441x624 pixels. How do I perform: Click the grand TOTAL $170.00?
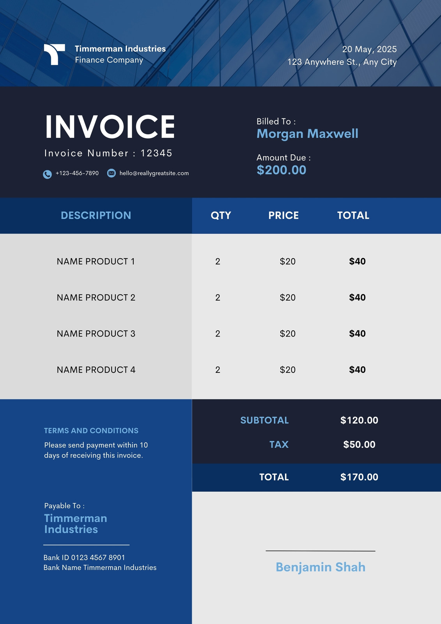click(x=359, y=477)
